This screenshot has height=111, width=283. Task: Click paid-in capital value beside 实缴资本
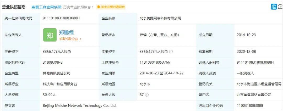[x=154, y=52]
